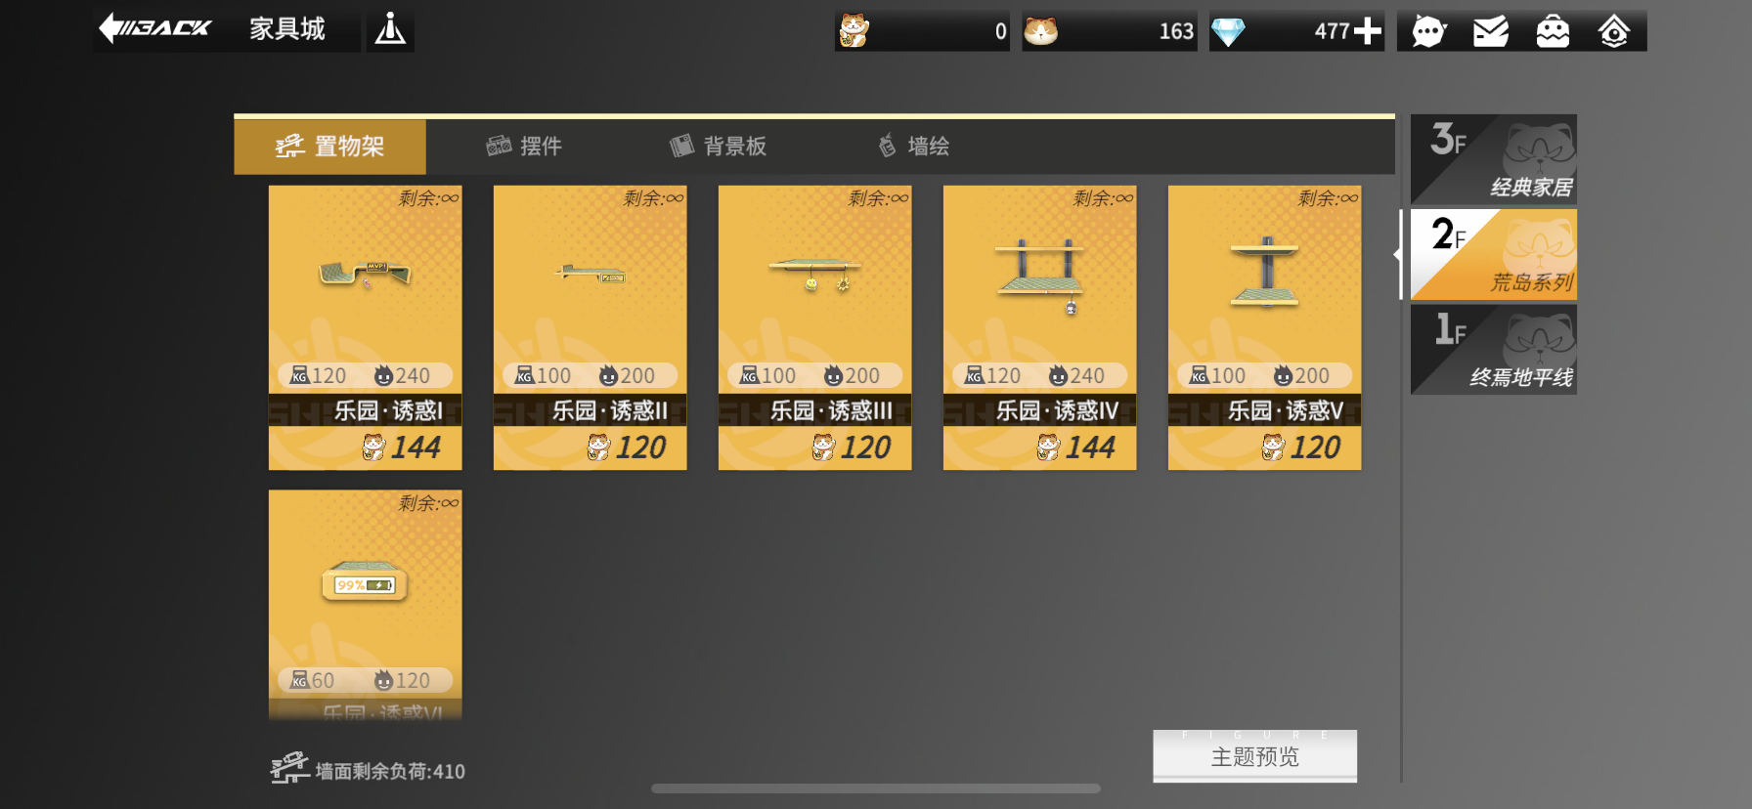The image size is (1752, 809).
Task: Click the home base icon
Action: pyautogui.click(x=1614, y=31)
